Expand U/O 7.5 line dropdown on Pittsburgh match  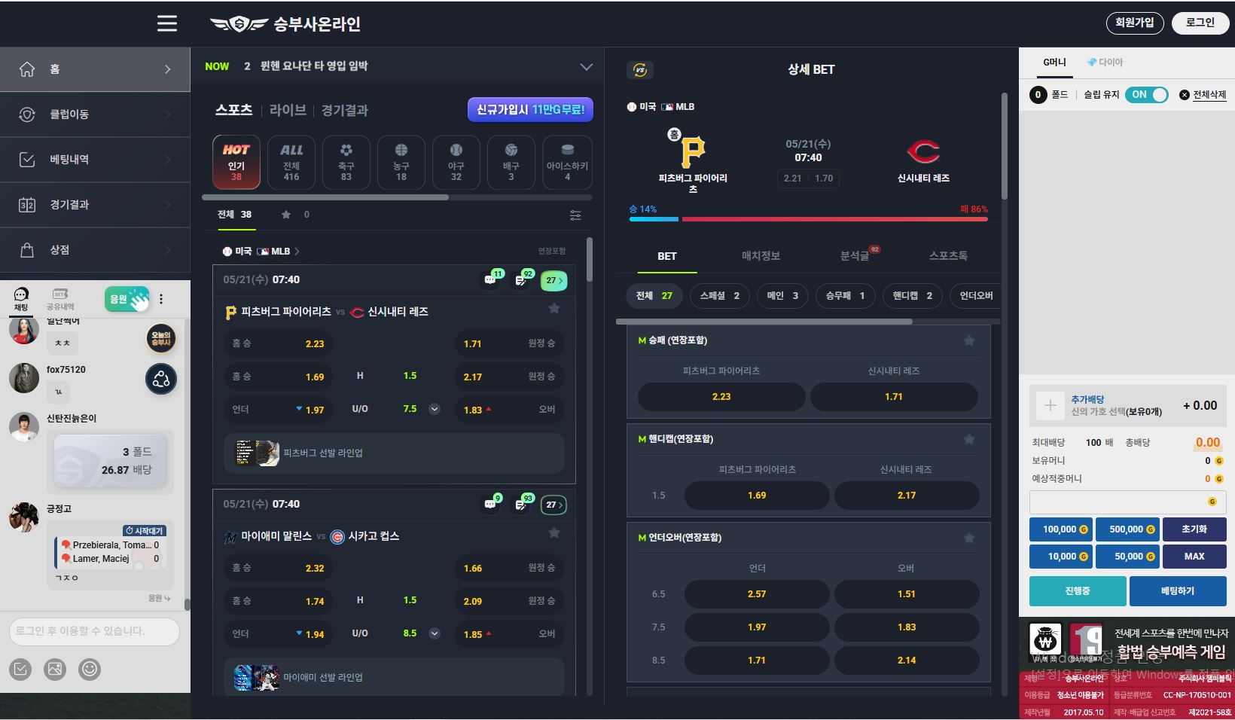[435, 409]
